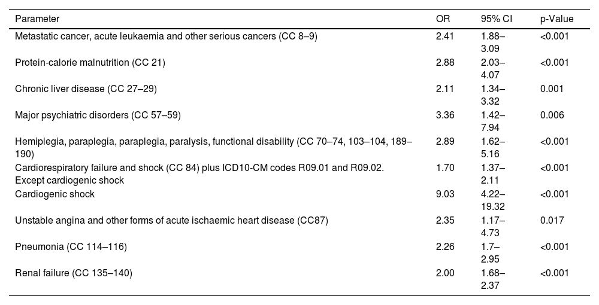
Task: Click the 4.22–19.32 confidence interval
Action: coord(494,199)
